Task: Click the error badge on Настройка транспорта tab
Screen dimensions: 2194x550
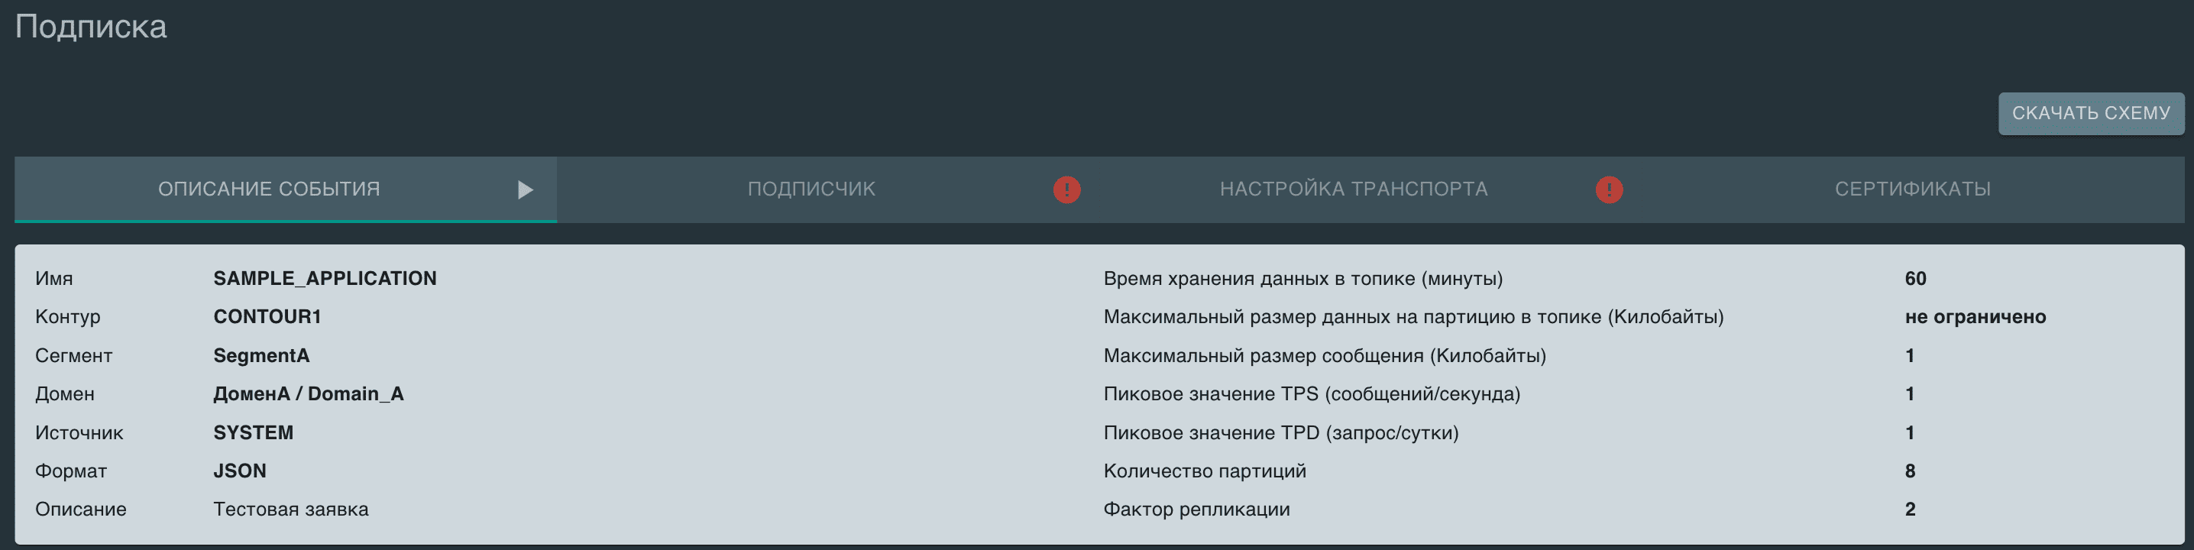Action: click(x=1609, y=189)
